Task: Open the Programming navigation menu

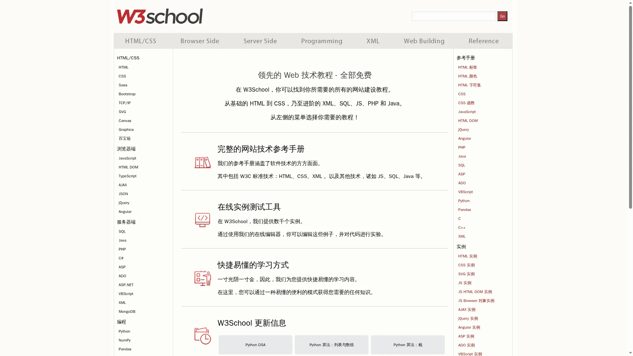Action: coord(321,41)
